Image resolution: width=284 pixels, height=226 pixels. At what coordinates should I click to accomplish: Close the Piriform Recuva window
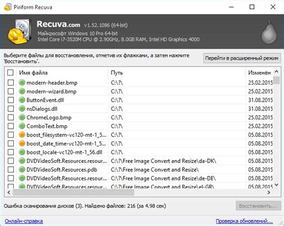273,7
